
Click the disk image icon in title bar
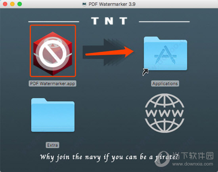pos(84,4)
